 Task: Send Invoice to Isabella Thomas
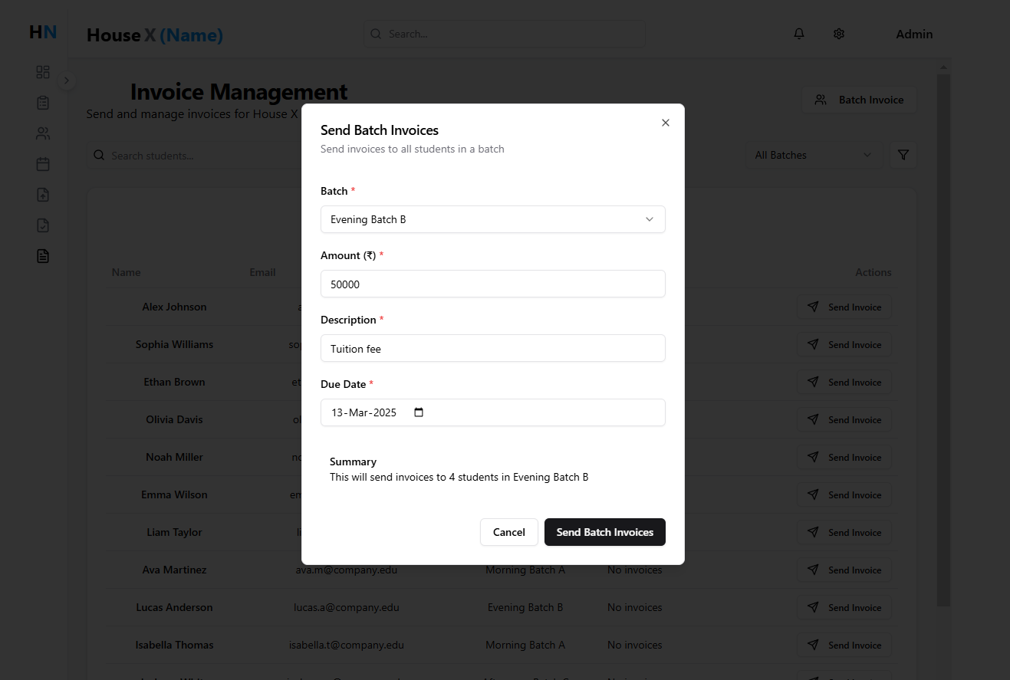[844, 646]
